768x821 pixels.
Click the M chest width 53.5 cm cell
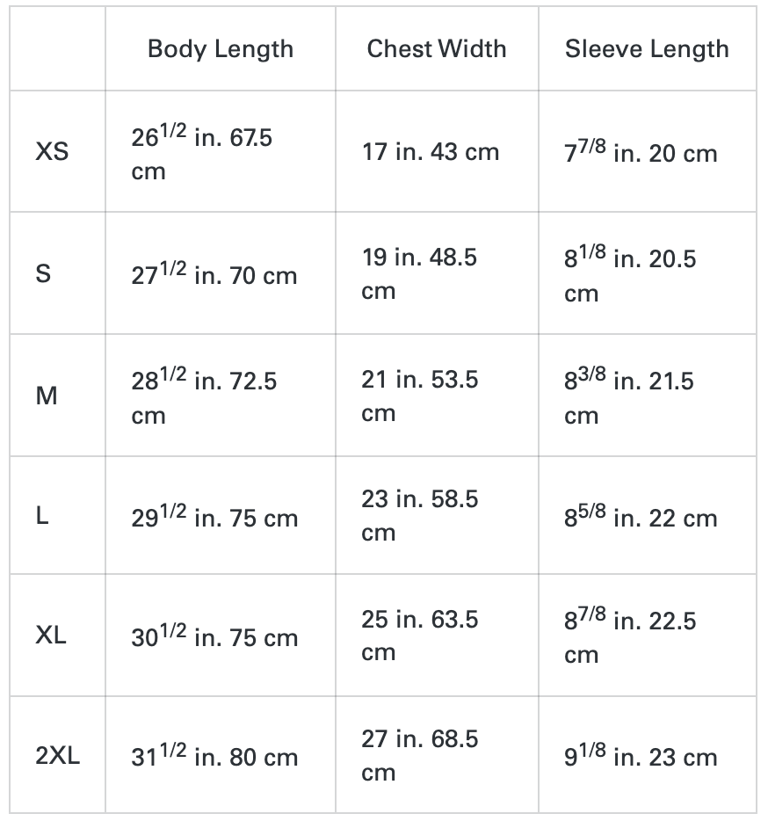(x=419, y=396)
